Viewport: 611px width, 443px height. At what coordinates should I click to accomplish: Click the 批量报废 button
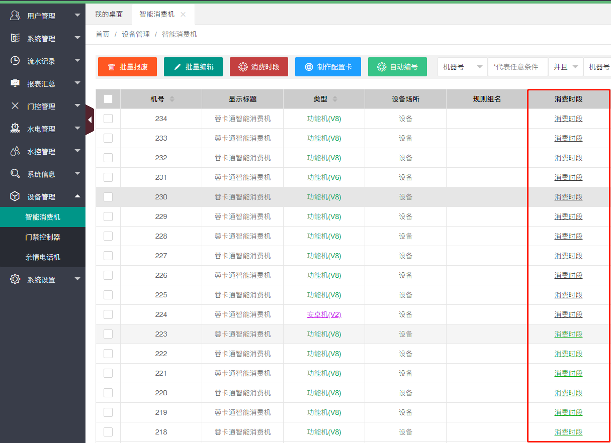(x=127, y=67)
